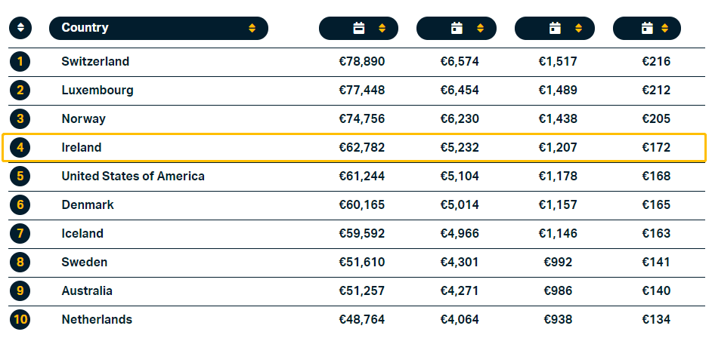Image resolution: width=712 pixels, height=338 pixels.
Task: Click the Denmark country name
Action: tap(88, 205)
